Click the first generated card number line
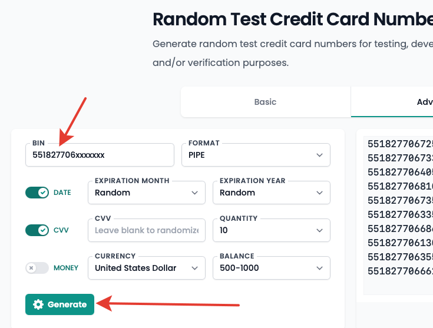 (399, 144)
